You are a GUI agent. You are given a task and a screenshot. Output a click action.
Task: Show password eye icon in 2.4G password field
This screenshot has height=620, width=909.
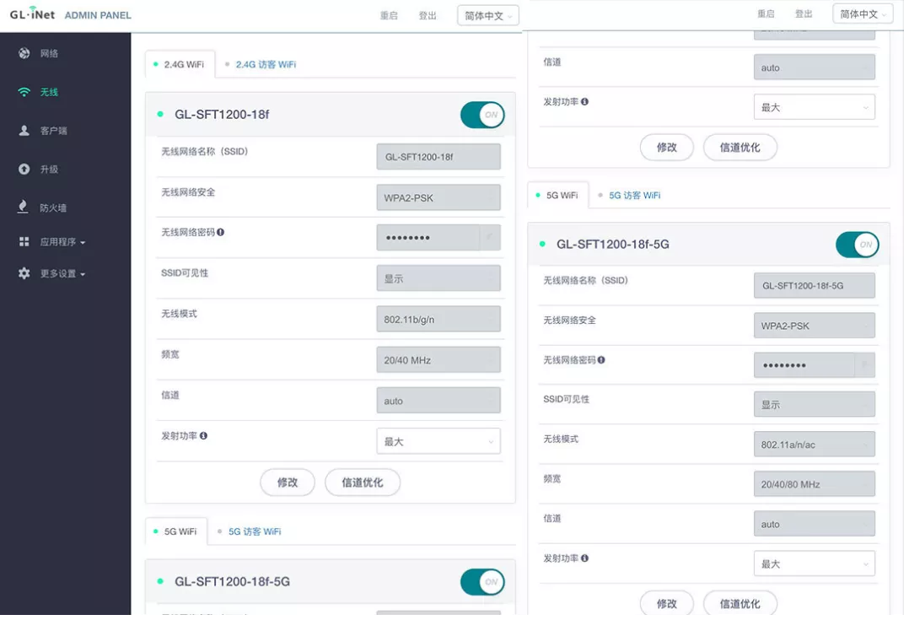click(x=490, y=237)
